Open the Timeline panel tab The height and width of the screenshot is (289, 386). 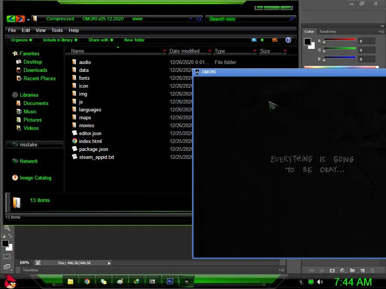coord(31,270)
